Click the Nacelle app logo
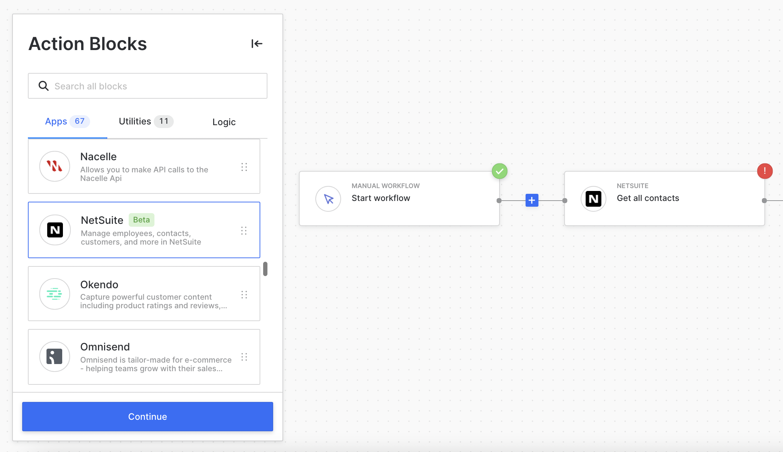This screenshot has width=783, height=452. (55, 166)
